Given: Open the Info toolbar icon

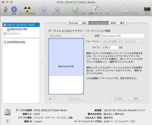Looking at the screenshot, I should coord(14,9).
